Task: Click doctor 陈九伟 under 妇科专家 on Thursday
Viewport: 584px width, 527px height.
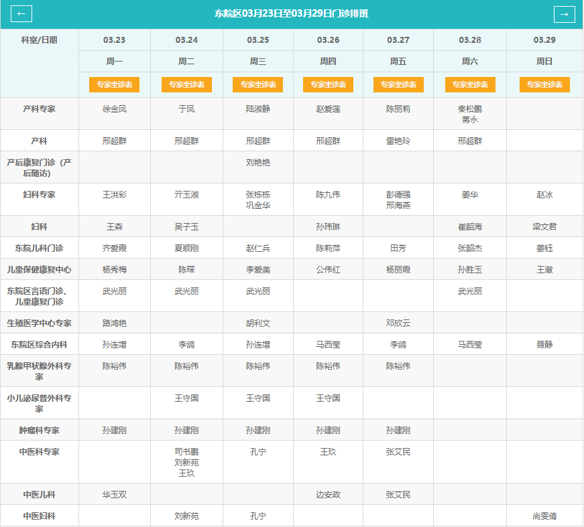Action: coord(328,195)
